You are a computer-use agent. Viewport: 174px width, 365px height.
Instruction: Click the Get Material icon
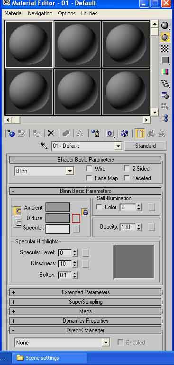(x=10, y=134)
